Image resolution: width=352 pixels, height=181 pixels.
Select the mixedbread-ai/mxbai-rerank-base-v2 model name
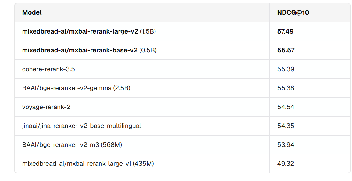tap(80, 50)
